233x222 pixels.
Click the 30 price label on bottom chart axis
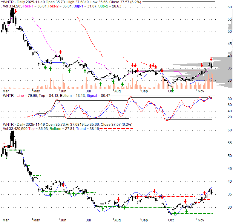230,207
